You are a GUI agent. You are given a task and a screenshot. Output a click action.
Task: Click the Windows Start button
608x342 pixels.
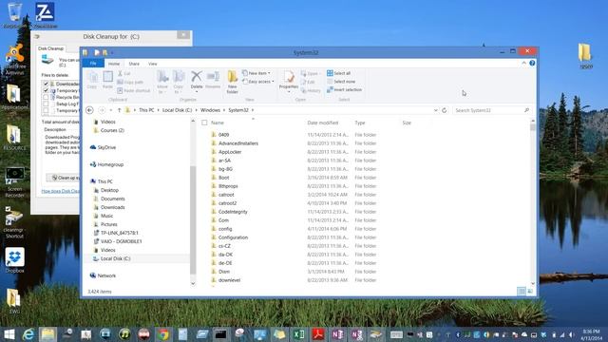pyautogui.click(x=9, y=334)
